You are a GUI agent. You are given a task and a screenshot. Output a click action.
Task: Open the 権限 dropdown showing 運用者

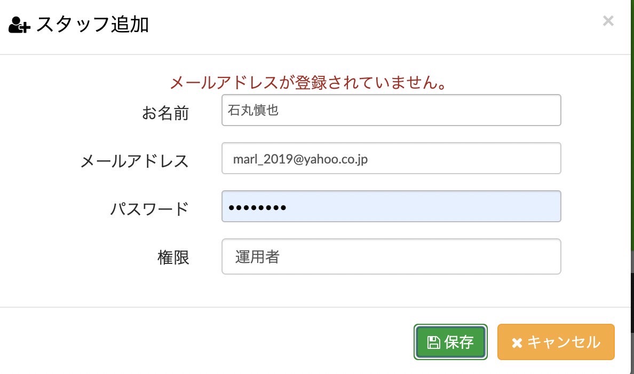coord(391,256)
